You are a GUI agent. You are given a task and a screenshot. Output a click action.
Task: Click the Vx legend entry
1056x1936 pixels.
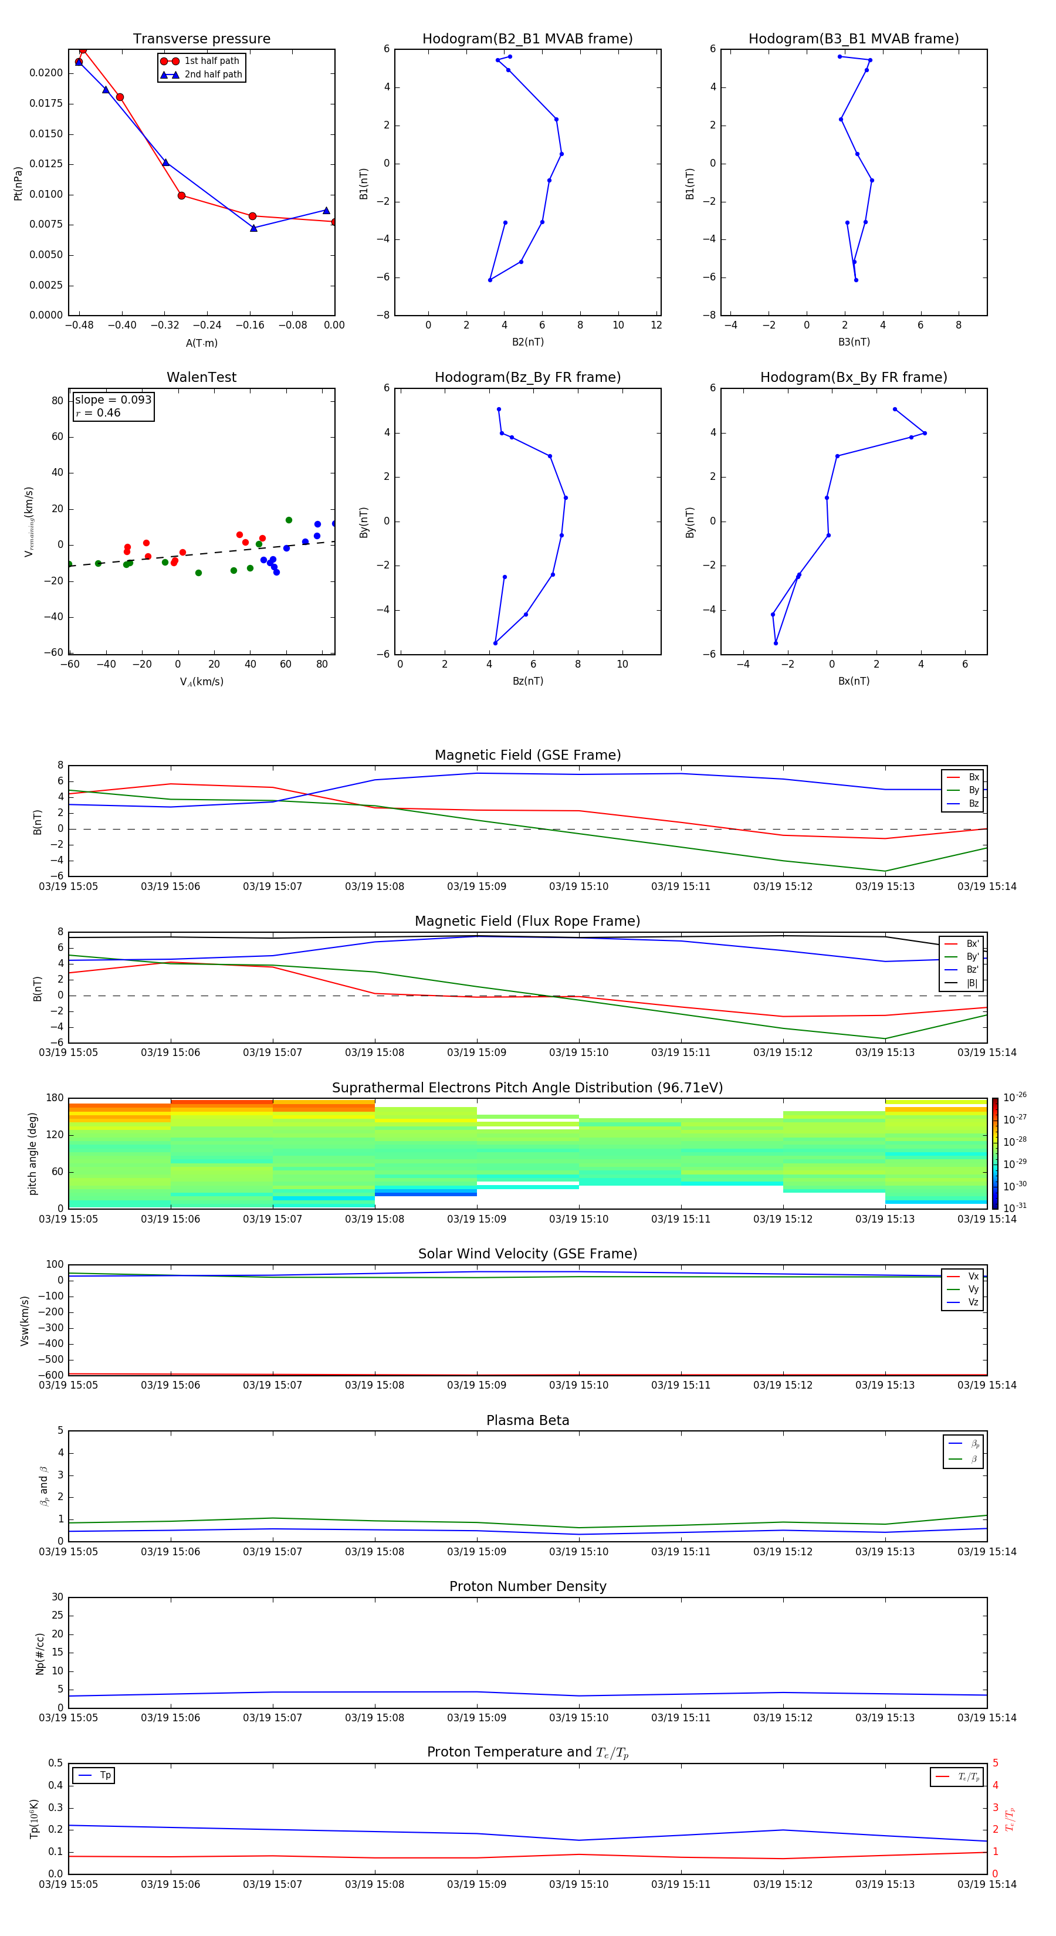963,1276
